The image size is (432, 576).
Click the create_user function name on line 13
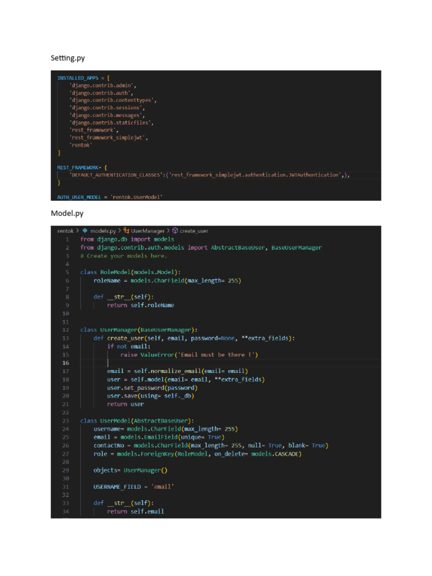(x=125, y=338)
